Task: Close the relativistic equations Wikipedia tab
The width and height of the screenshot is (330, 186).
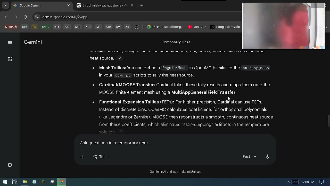Action: [132, 5]
